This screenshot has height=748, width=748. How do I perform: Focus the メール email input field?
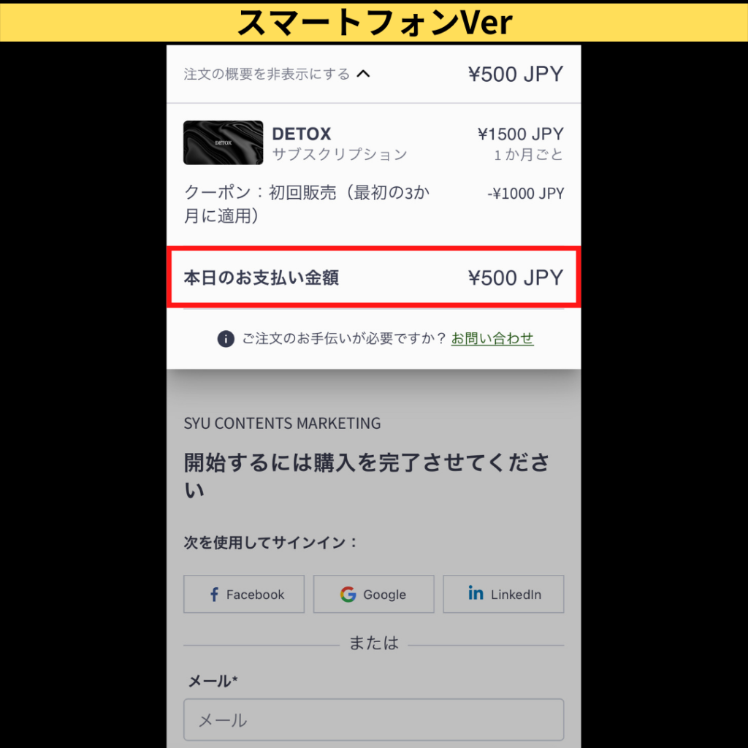click(373, 720)
